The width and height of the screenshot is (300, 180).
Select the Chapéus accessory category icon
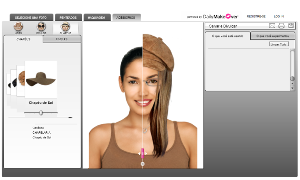tap(66, 28)
